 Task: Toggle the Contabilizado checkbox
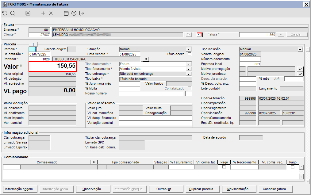pos(190,88)
